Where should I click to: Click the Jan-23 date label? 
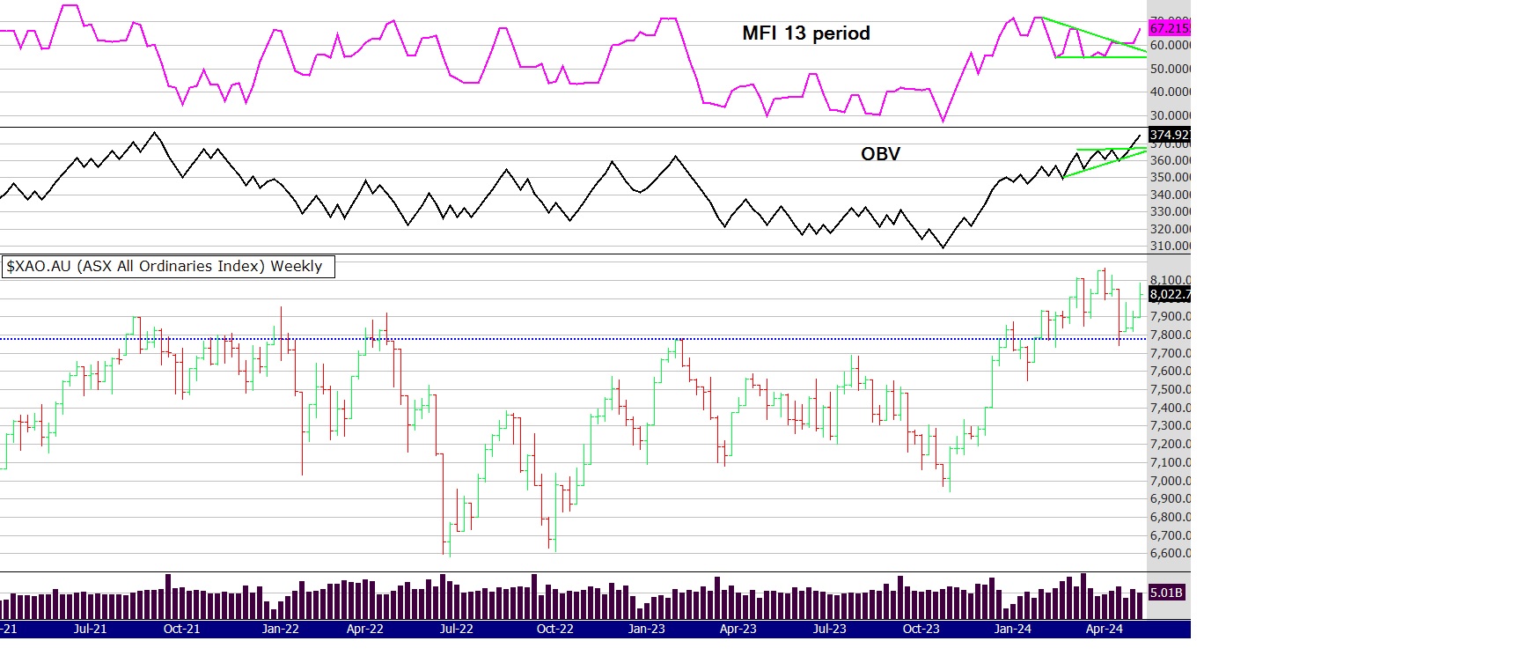pyautogui.click(x=647, y=629)
